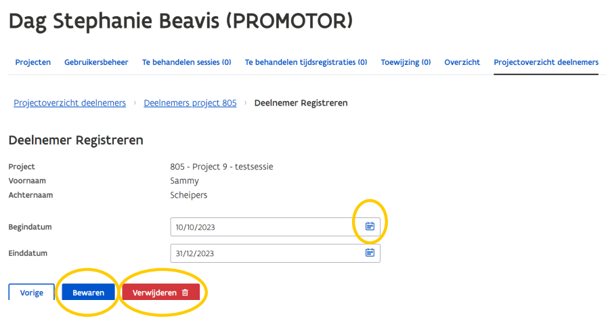The width and height of the screenshot is (606, 321).
Task: Open the Begindatum calendar picker icon
Action: [370, 226]
